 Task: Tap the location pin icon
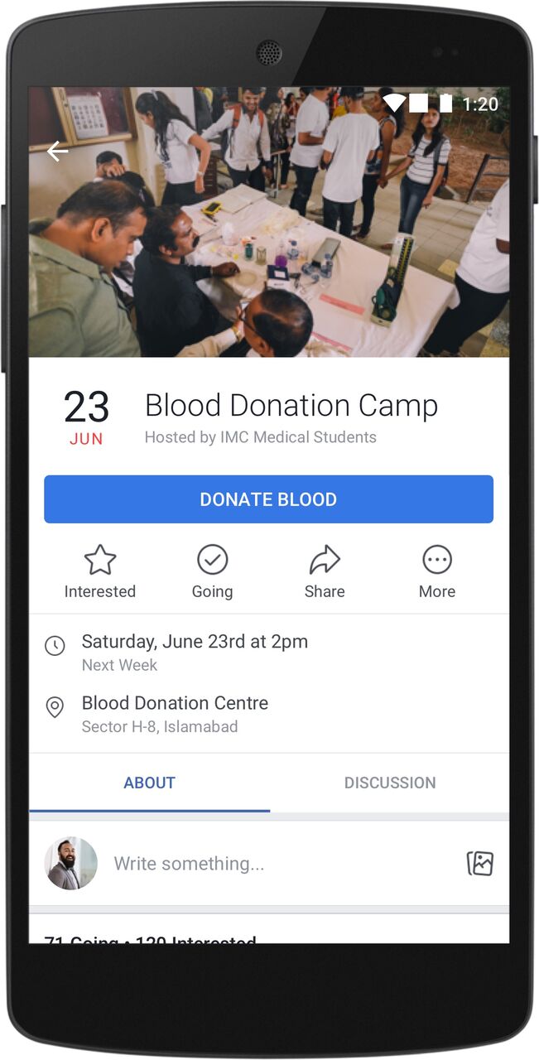(55, 707)
